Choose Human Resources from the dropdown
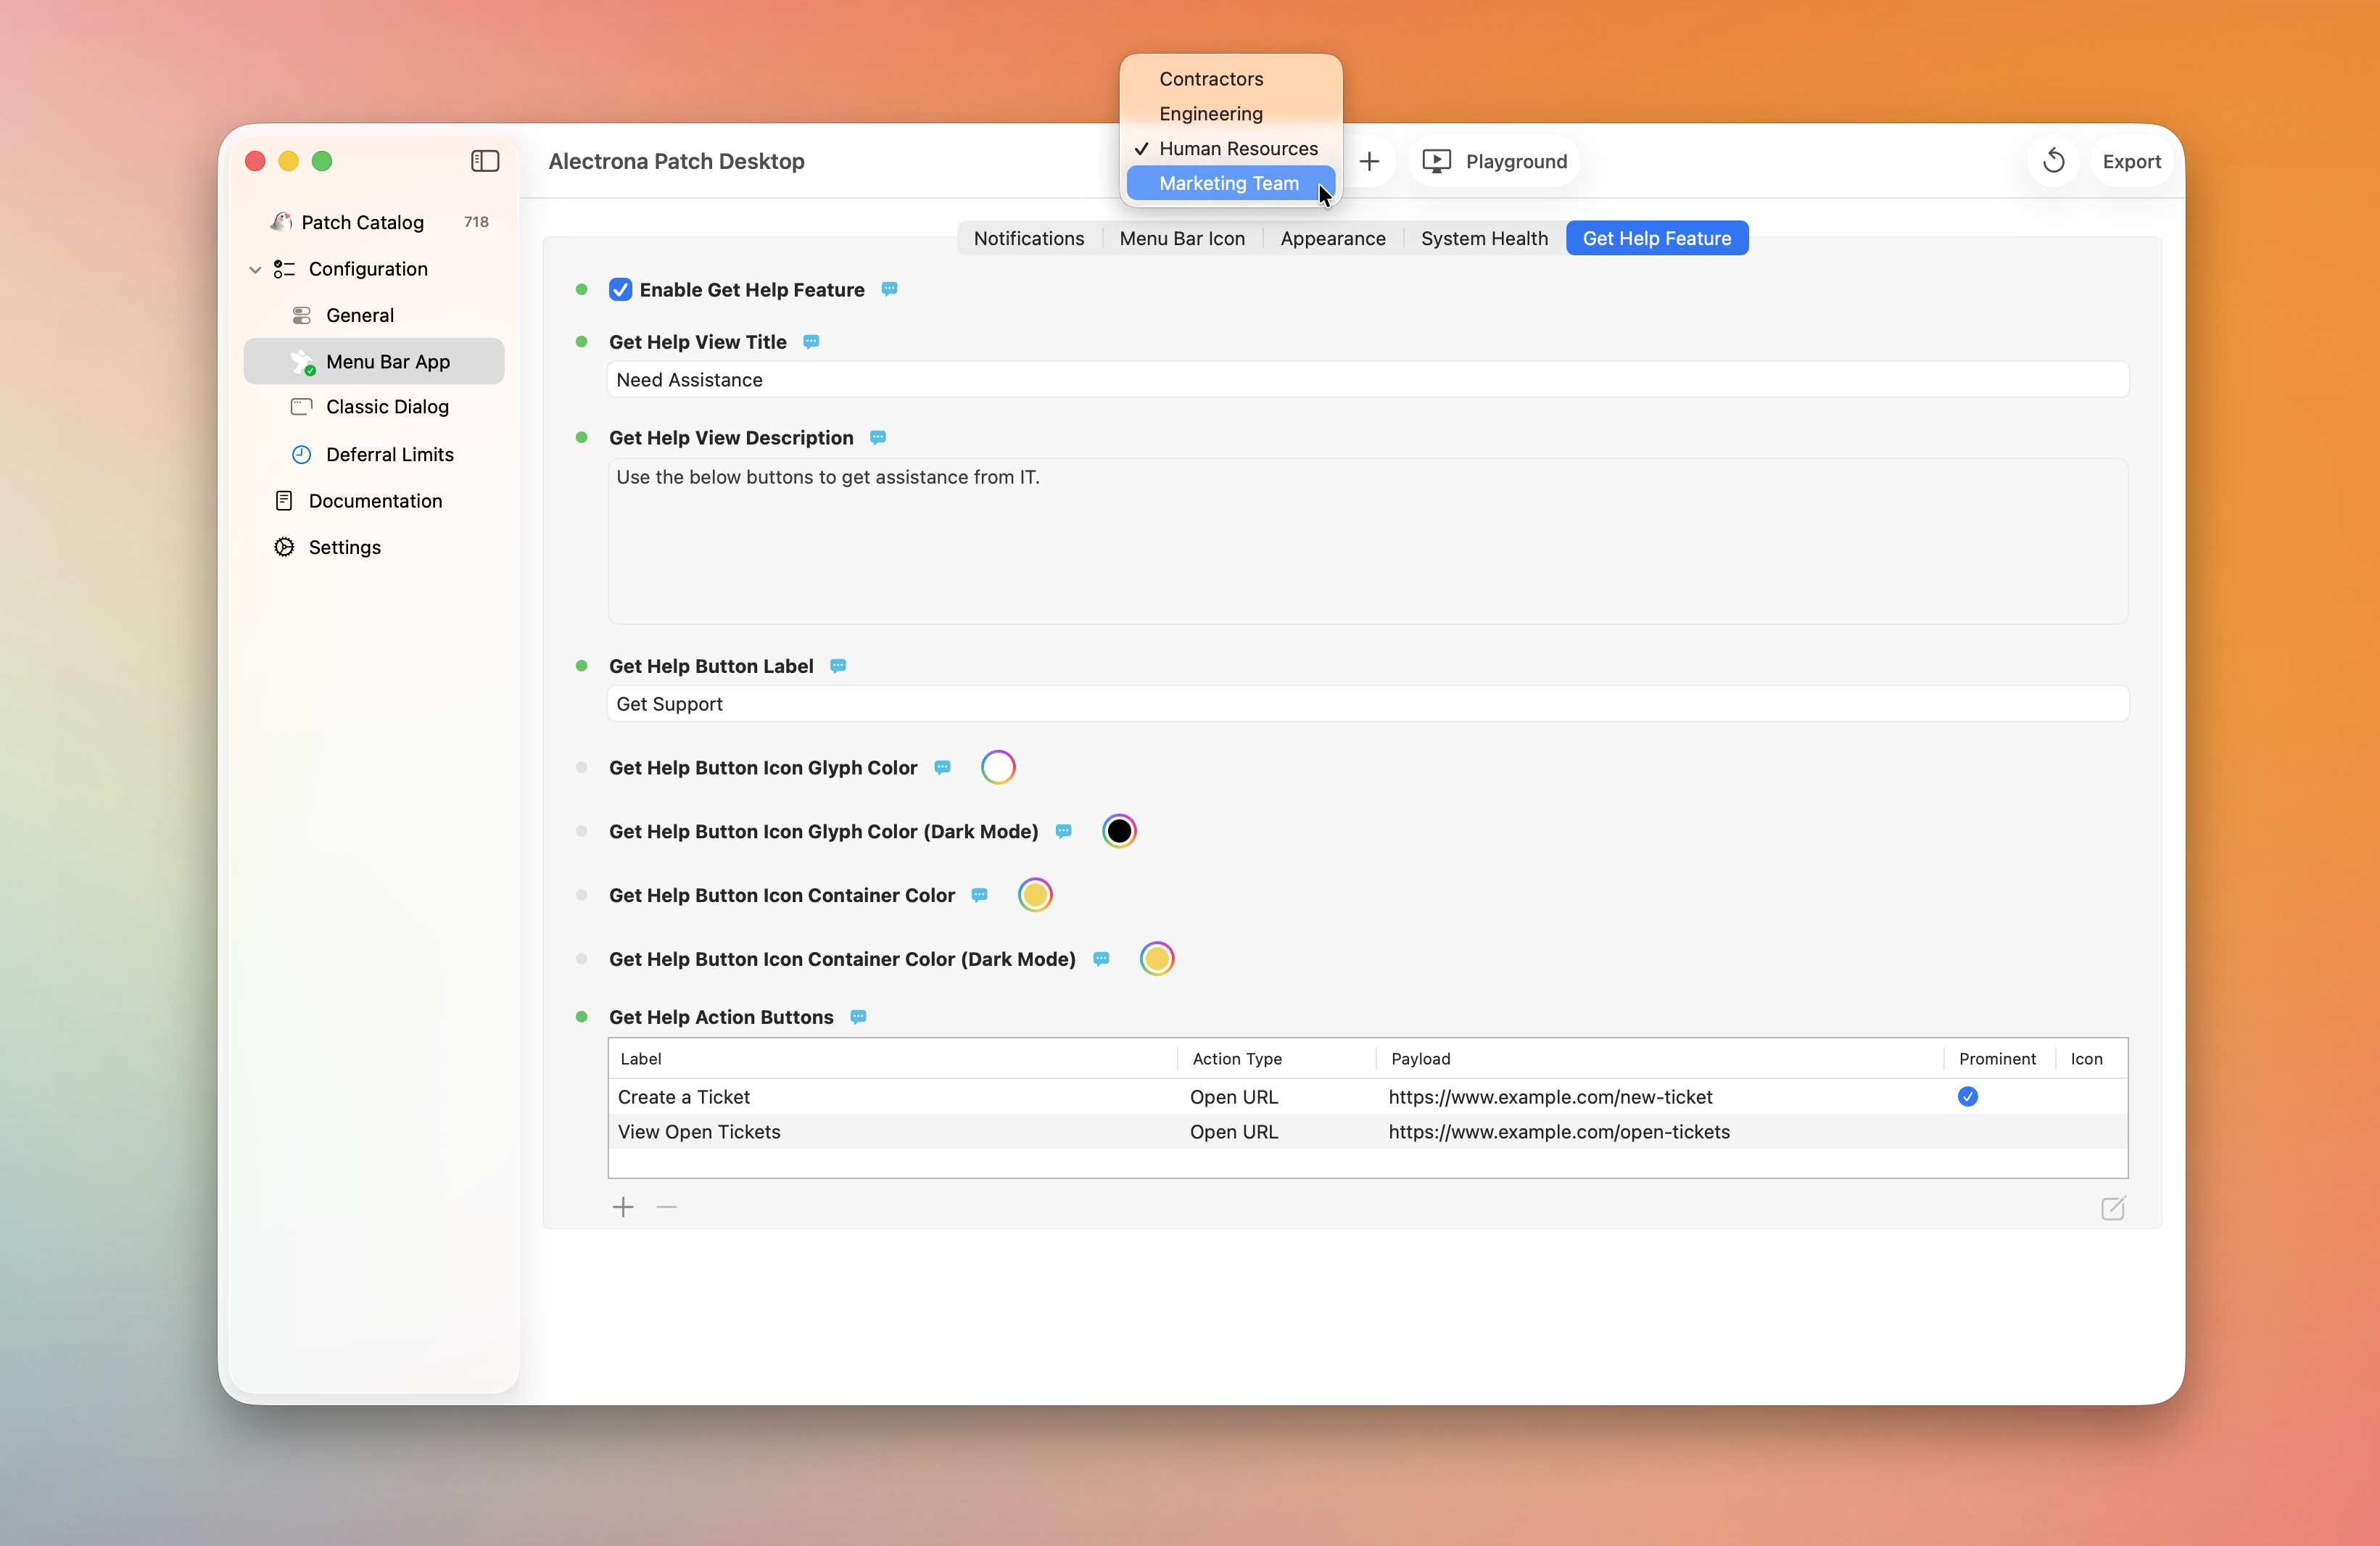This screenshot has height=1546, width=2380. (x=1230, y=149)
